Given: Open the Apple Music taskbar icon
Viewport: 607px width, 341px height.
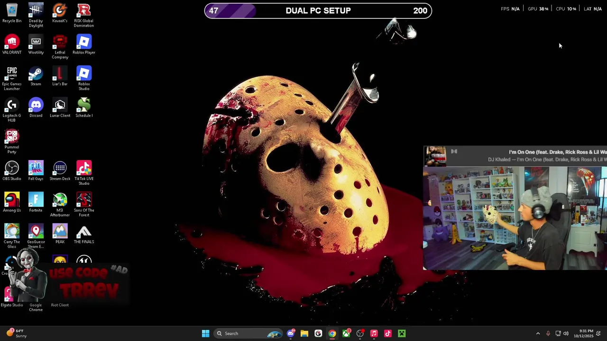Looking at the screenshot, I should [374, 333].
